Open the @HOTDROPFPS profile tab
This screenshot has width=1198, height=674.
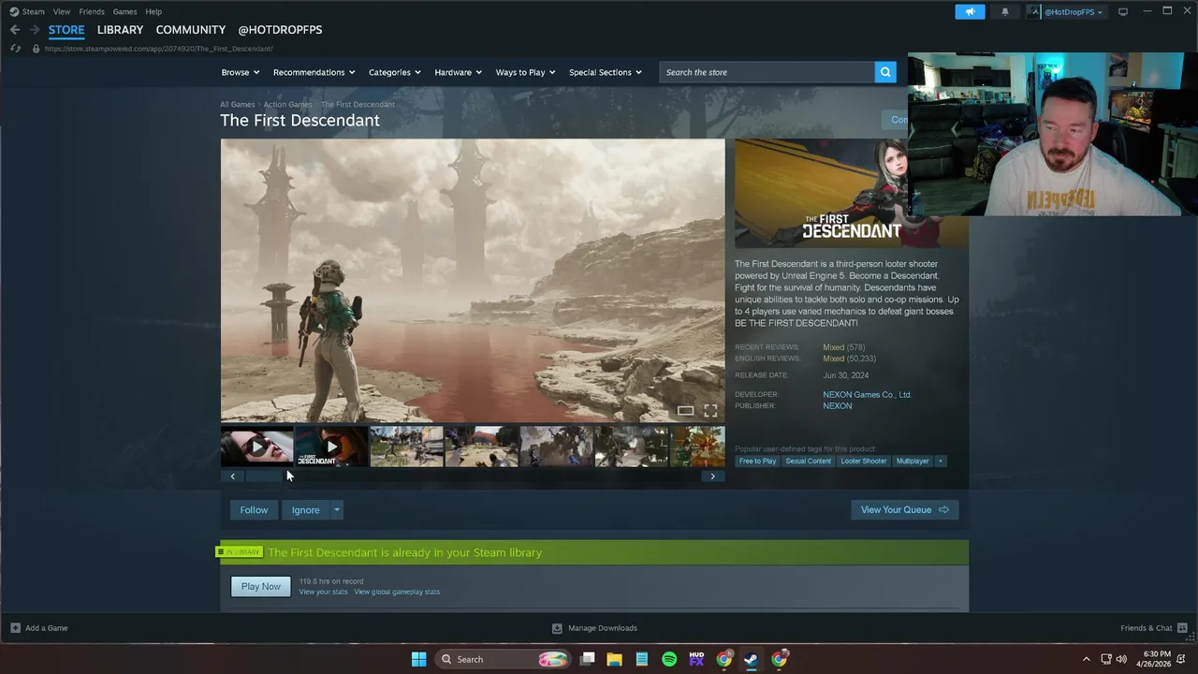click(x=280, y=30)
